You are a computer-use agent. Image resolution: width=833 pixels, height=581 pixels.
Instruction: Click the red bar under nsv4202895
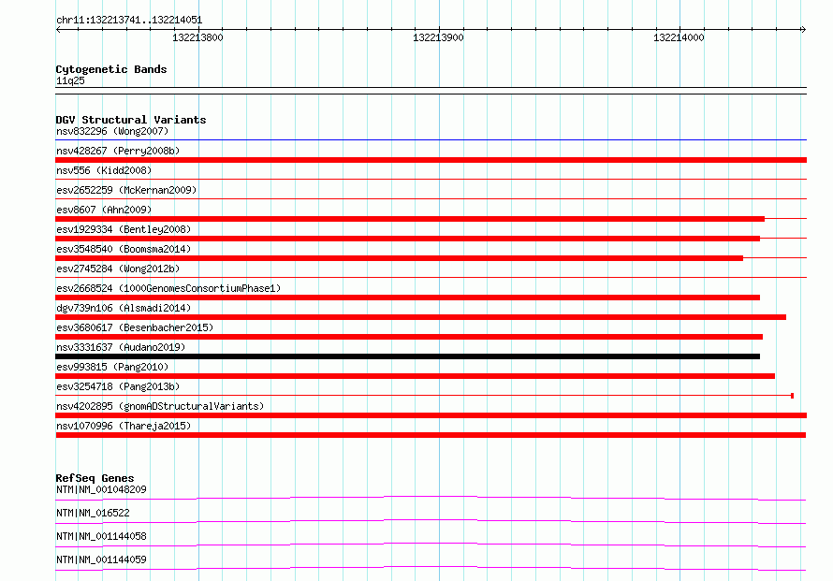[x=431, y=415]
